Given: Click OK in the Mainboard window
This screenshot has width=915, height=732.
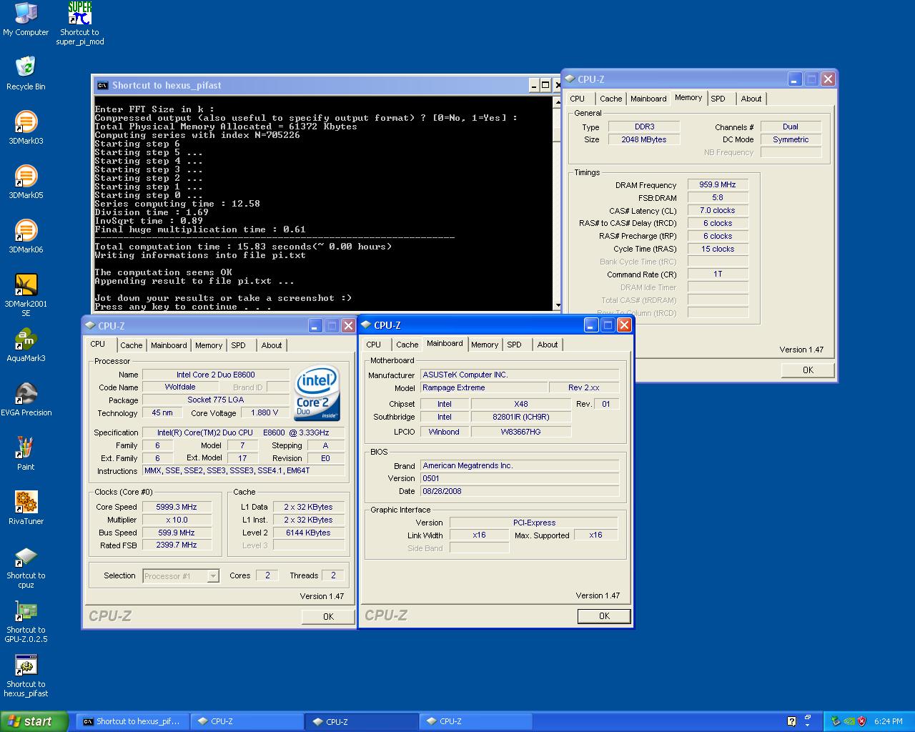Looking at the screenshot, I should (x=604, y=615).
